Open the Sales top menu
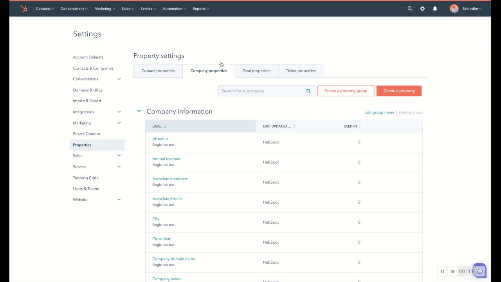The height and width of the screenshot is (282, 501). click(128, 9)
